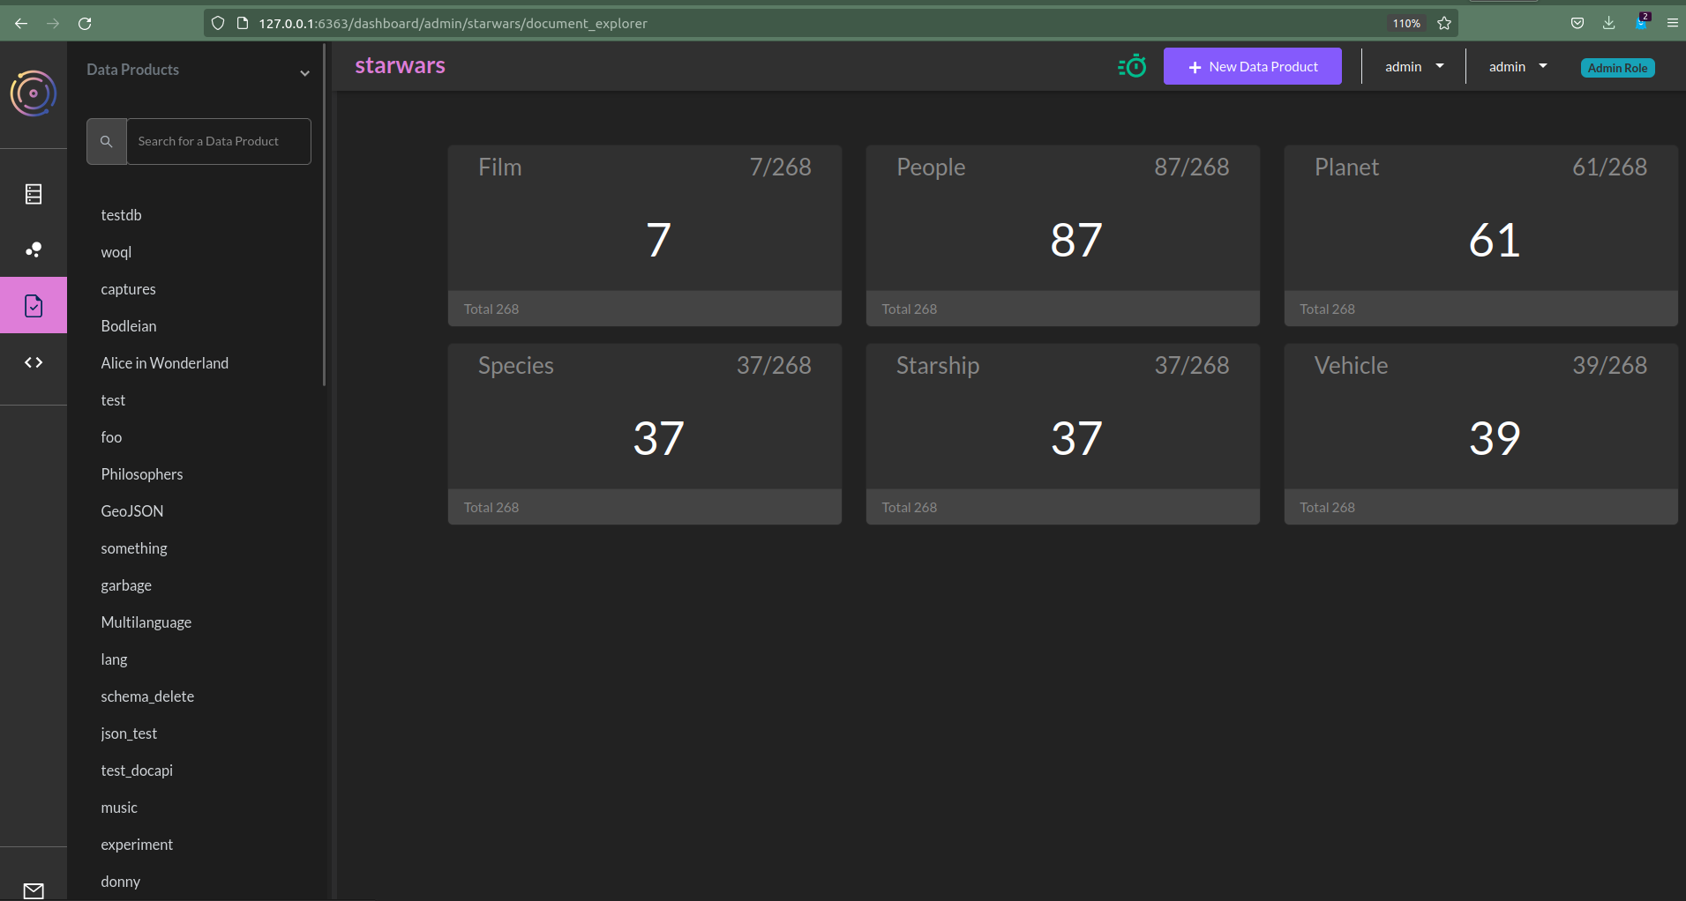
Task: Click the mail envelope icon in sidebar
Action: (34, 890)
